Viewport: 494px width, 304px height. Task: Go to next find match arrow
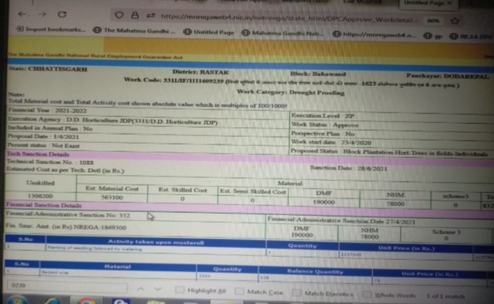pyautogui.click(x=157, y=290)
